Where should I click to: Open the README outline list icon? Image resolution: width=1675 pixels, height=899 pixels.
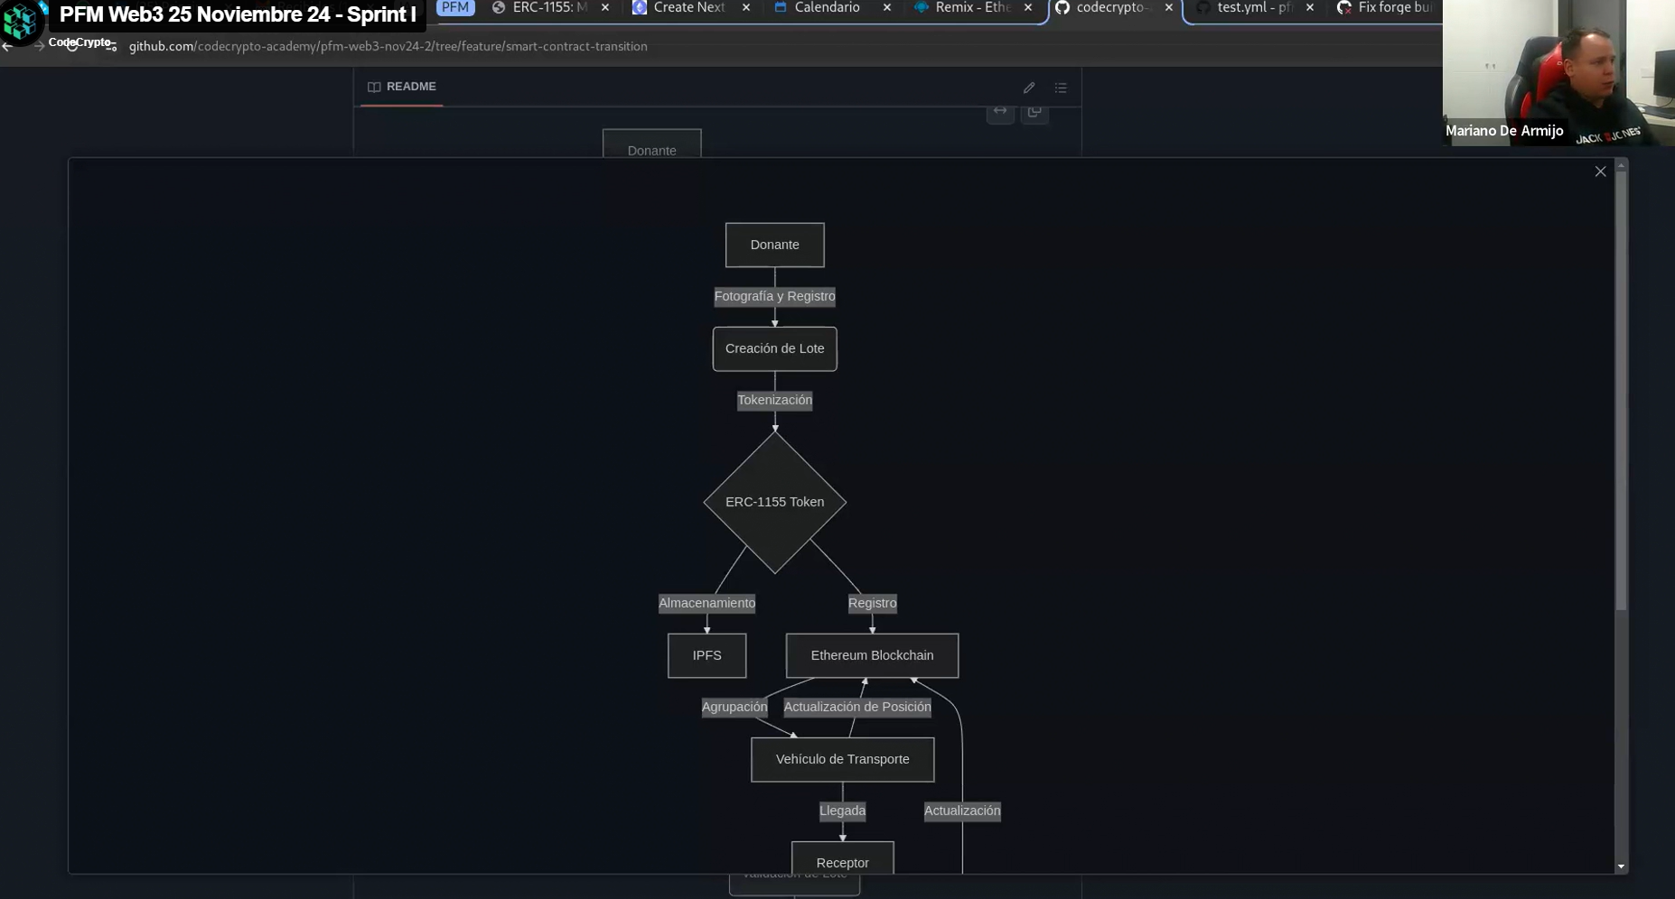[x=1061, y=88]
